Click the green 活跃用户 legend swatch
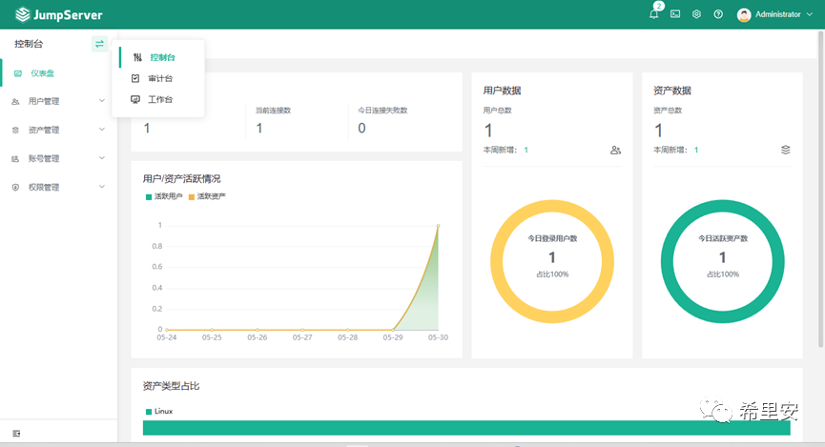Image resolution: width=825 pixels, height=447 pixels. point(149,196)
